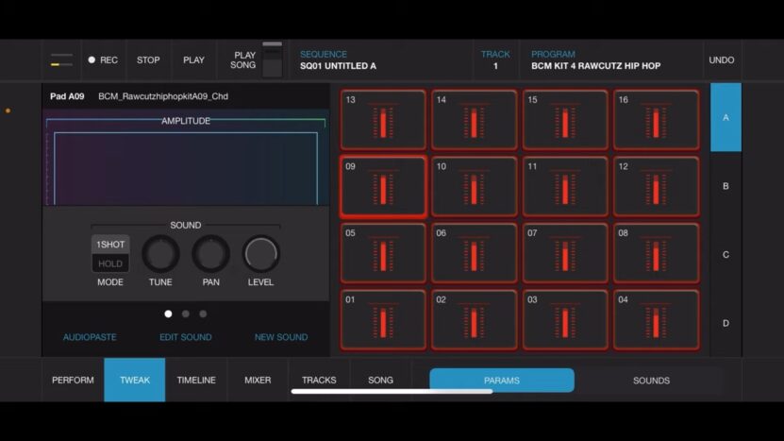Stop playback with STOP

pyautogui.click(x=148, y=60)
